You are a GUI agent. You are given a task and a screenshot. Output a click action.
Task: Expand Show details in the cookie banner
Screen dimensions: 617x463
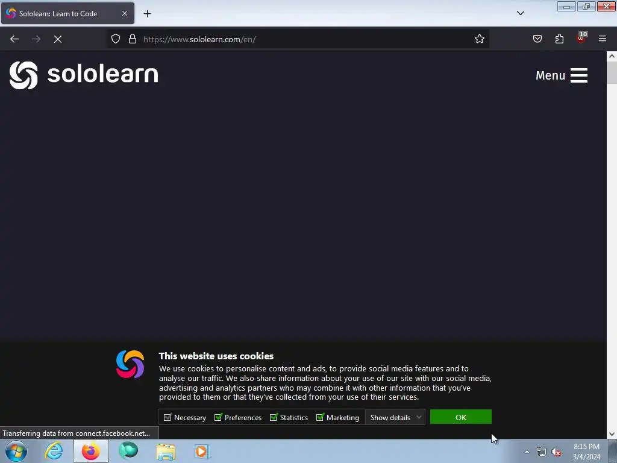(395, 417)
